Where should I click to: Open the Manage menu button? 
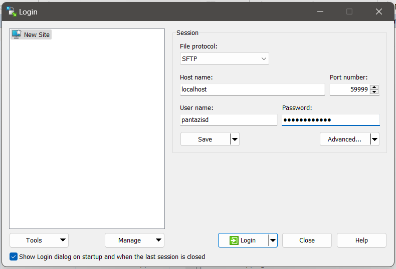click(134, 240)
